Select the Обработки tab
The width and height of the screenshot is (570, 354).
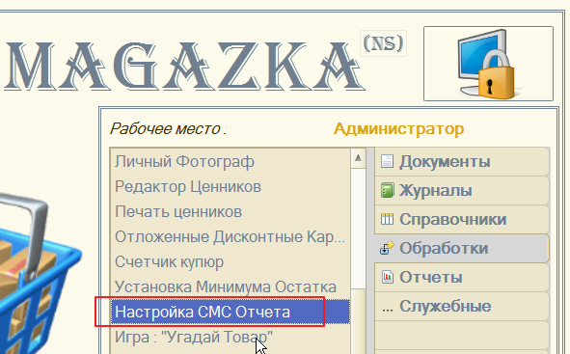pyautogui.click(x=462, y=248)
